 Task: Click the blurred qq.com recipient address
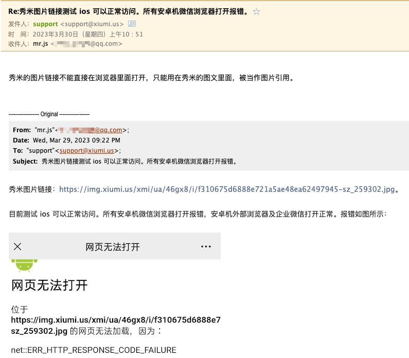(x=86, y=44)
